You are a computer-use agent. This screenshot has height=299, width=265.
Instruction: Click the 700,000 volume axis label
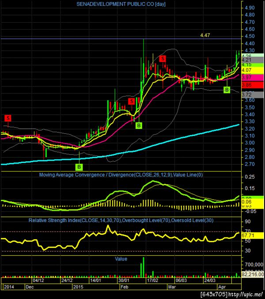pos(254,264)
